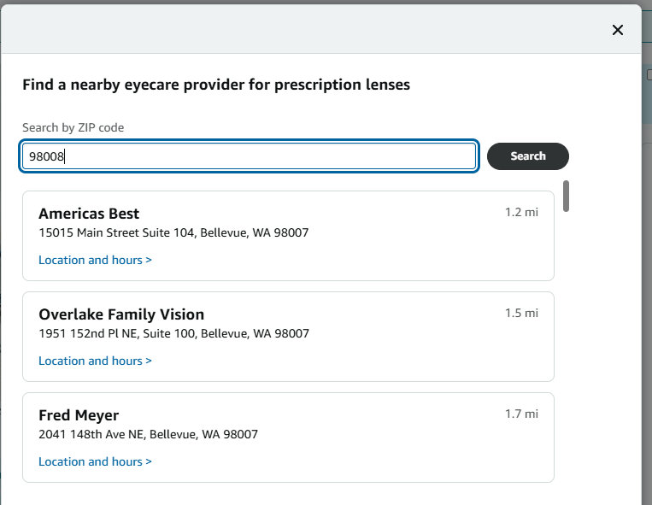The image size is (652, 505).
Task: Open Fred Meyer location and hours
Action: [x=95, y=461]
